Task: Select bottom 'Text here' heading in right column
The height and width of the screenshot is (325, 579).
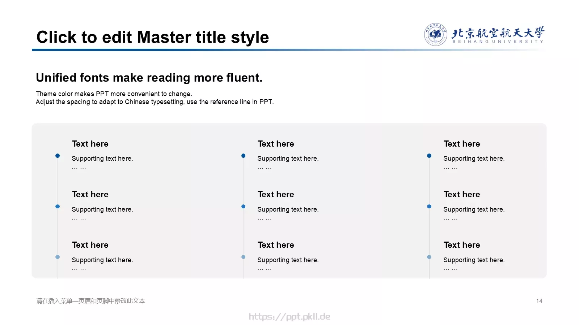Action: coord(462,245)
